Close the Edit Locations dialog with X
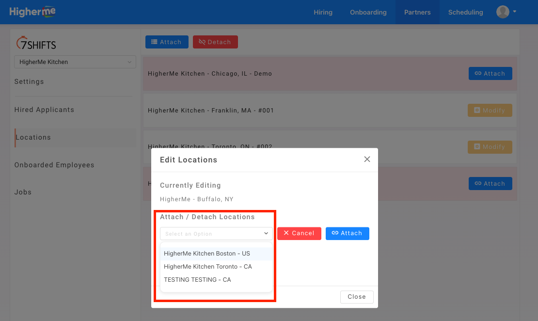 coord(367,160)
